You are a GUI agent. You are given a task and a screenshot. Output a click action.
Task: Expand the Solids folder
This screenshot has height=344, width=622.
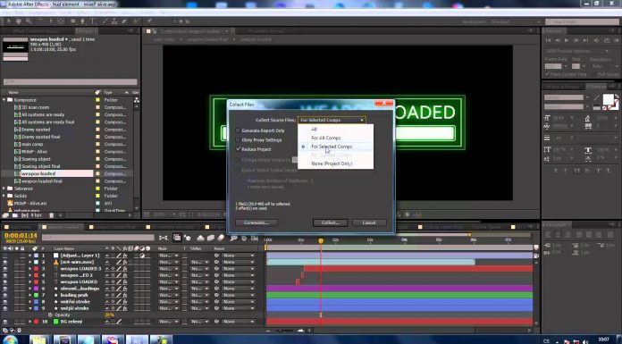(x=4, y=196)
